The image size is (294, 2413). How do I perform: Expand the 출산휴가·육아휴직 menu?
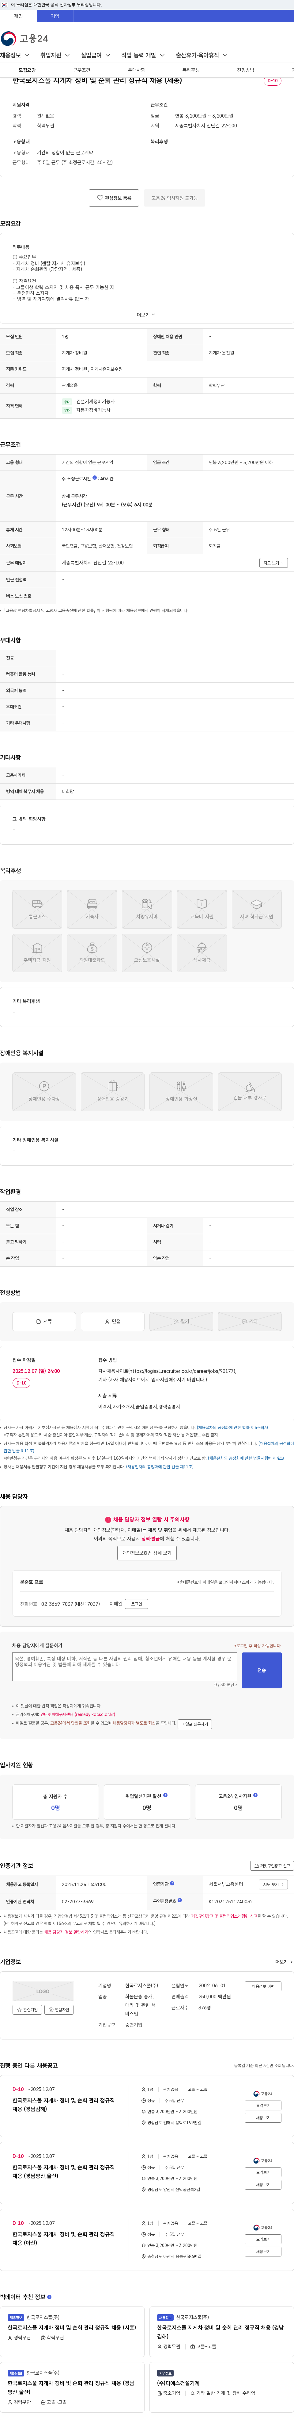tap(202, 55)
